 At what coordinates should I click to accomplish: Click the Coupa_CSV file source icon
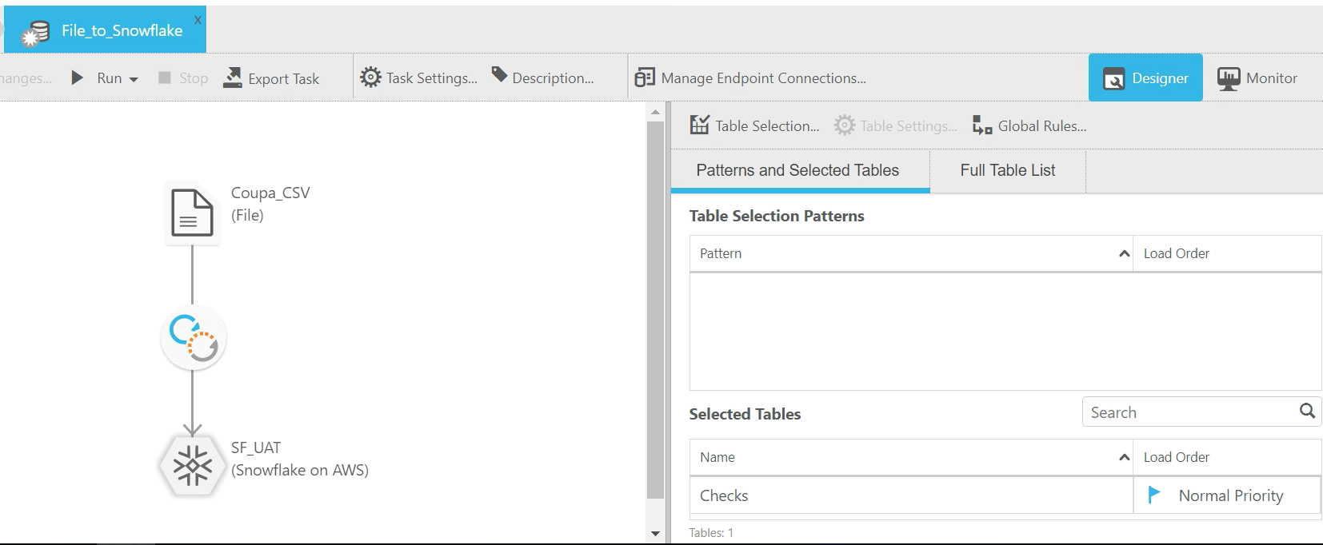192,213
